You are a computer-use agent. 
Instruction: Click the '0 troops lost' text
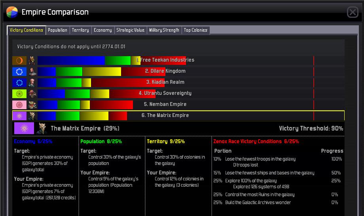pos(246,165)
